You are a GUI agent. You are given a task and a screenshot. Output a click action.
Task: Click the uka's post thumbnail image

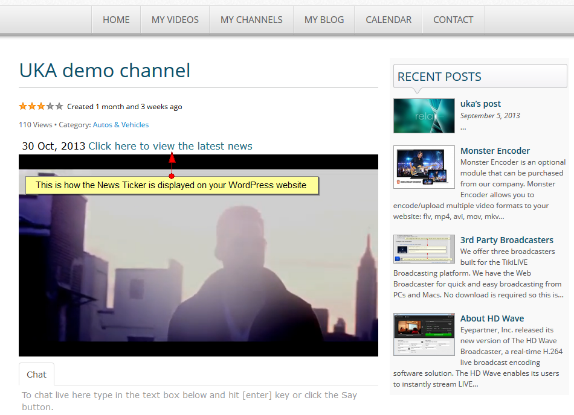tap(424, 116)
